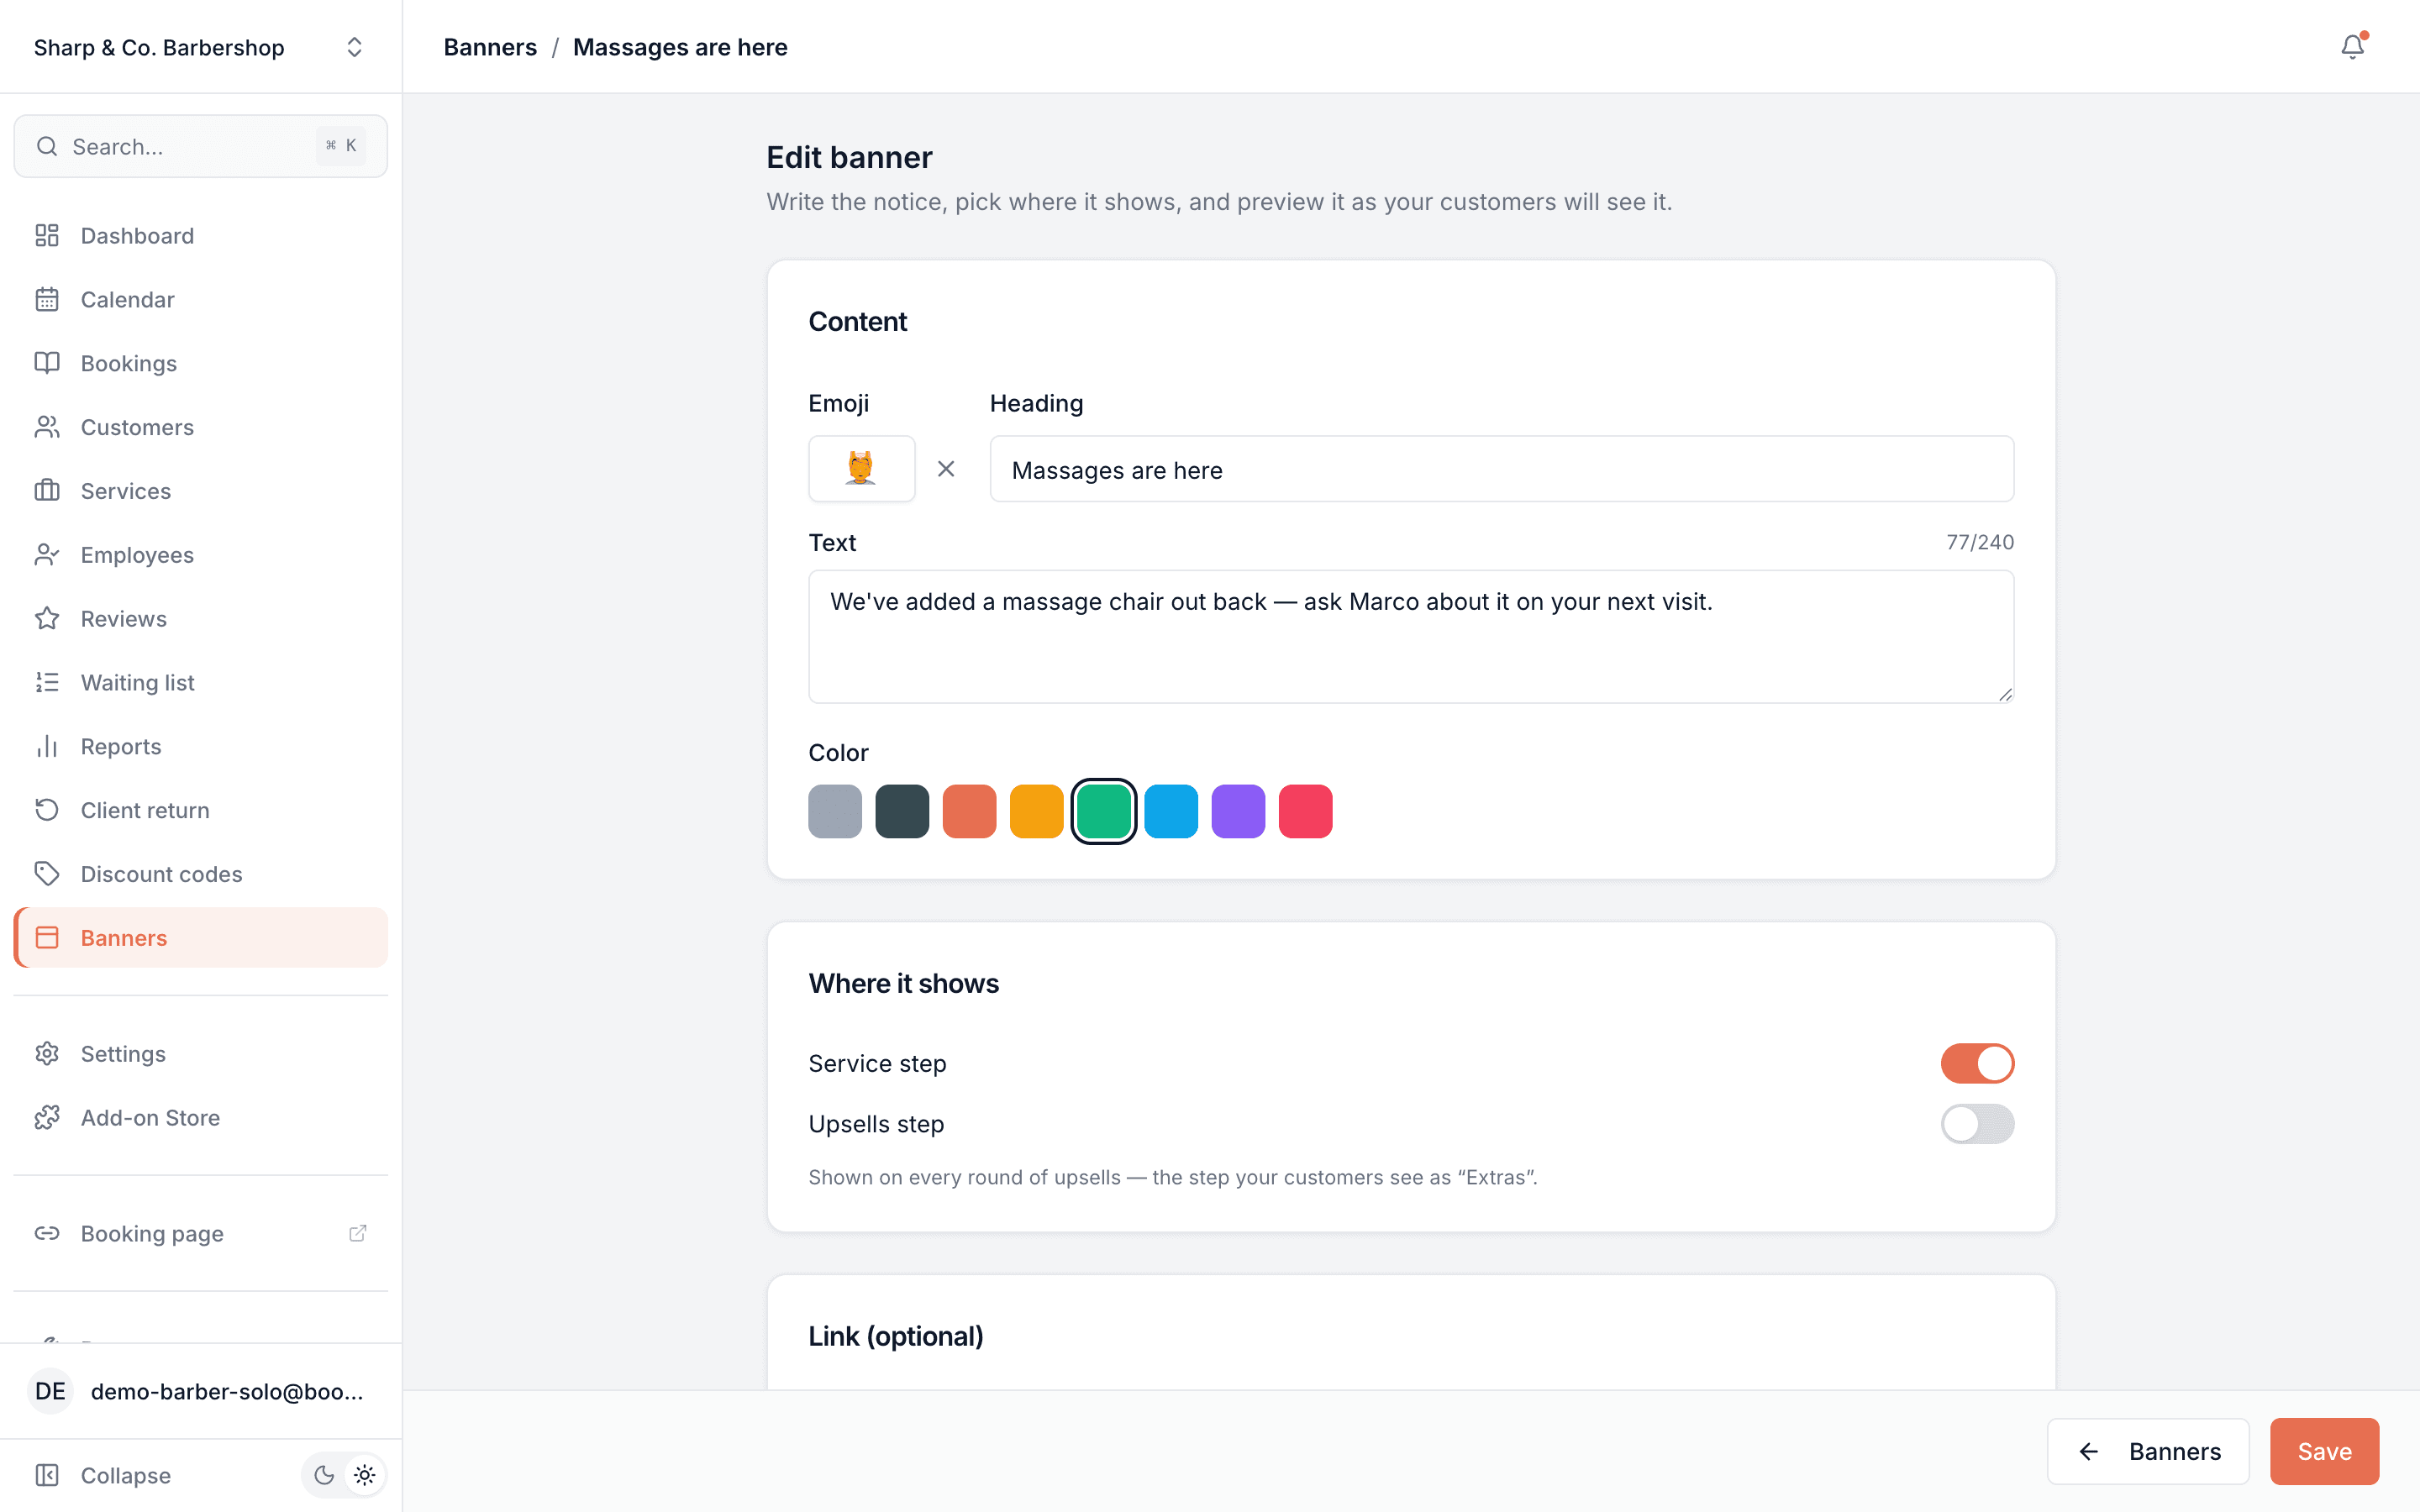Open Add-on Store menu item

click(200, 1118)
